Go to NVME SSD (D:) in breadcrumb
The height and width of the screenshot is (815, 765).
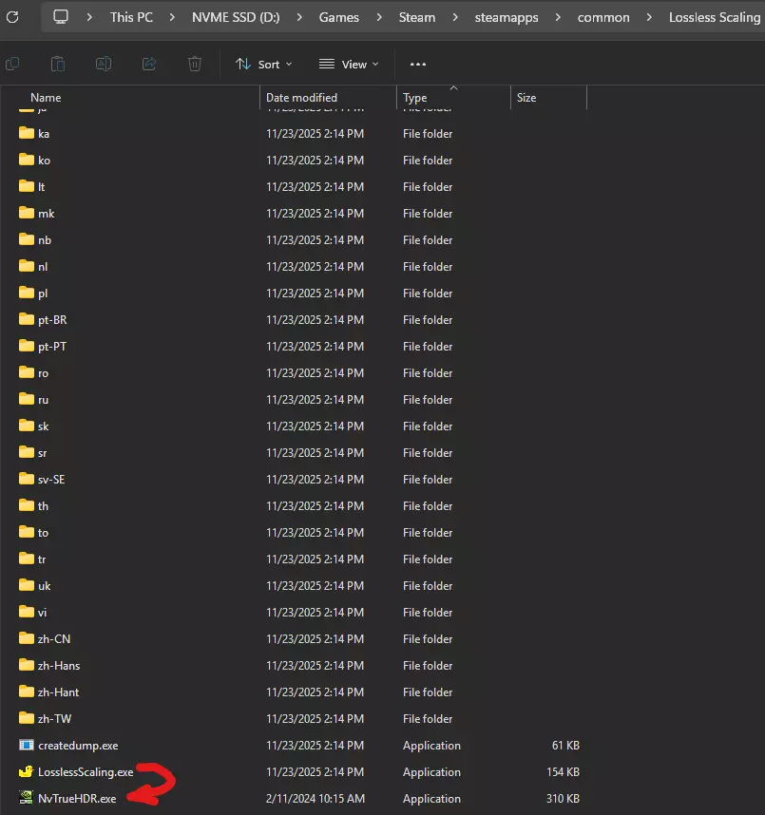click(x=236, y=17)
